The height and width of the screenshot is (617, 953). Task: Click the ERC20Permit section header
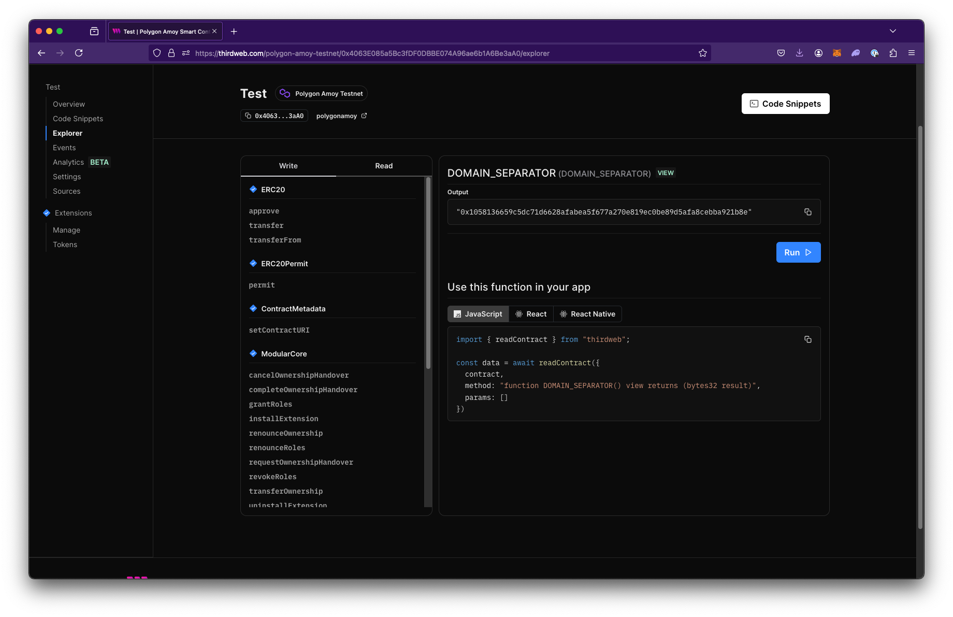284,264
